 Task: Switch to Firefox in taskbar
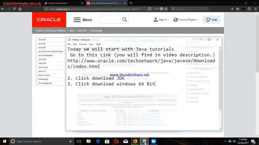pyautogui.click(x=135, y=141)
